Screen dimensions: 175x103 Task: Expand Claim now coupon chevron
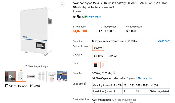(171, 41)
